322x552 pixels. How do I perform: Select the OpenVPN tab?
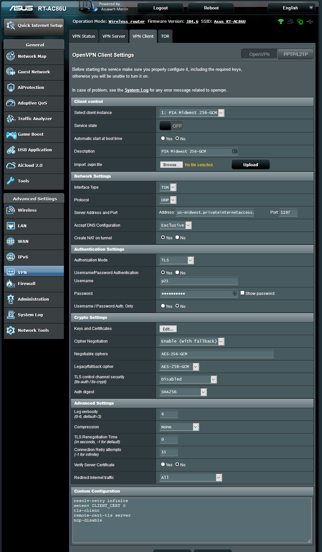pos(259,54)
